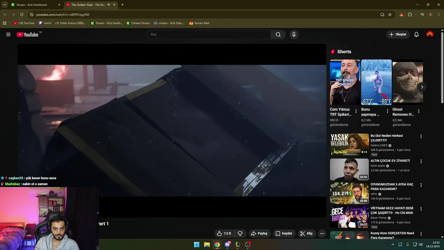444x250 pixels.
Task: Show next Shorts with arrow chevron
Action: [422, 87]
